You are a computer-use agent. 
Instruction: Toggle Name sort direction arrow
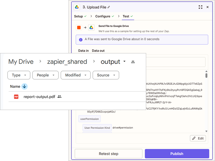[25, 87]
